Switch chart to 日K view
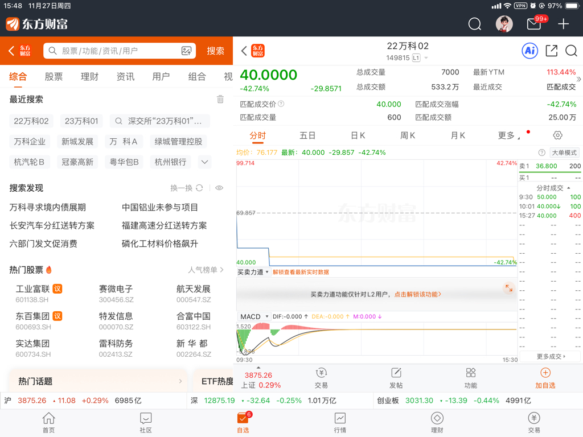Image resolution: width=583 pixels, height=437 pixels. click(358, 135)
